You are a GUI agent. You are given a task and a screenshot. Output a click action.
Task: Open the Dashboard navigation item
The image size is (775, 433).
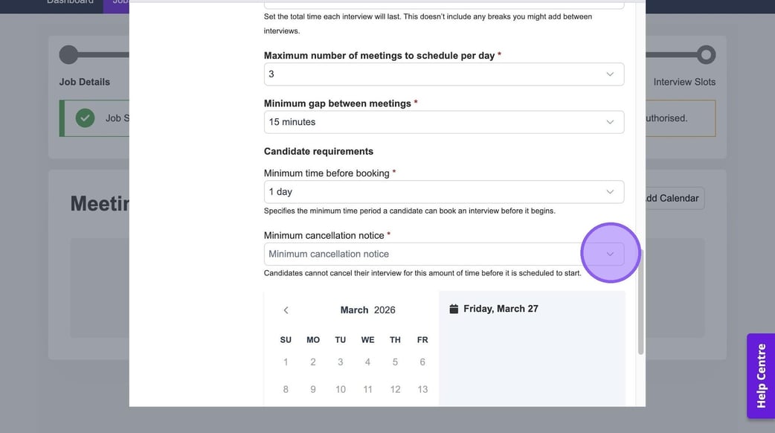click(71, 2)
